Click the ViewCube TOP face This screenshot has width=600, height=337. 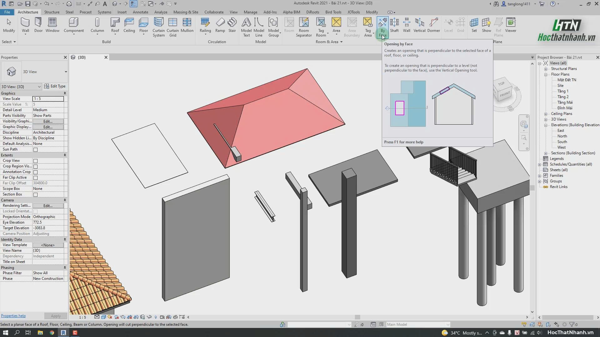click(502, 84)
